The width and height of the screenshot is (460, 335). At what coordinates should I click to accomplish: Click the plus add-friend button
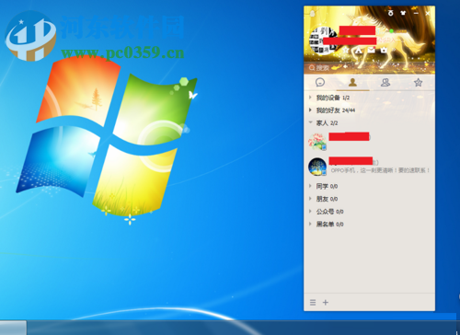pyautogui.click(x=326, y=303)
